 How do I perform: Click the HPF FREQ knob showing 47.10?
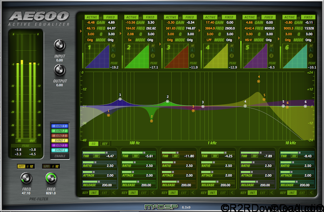(26, 178)
